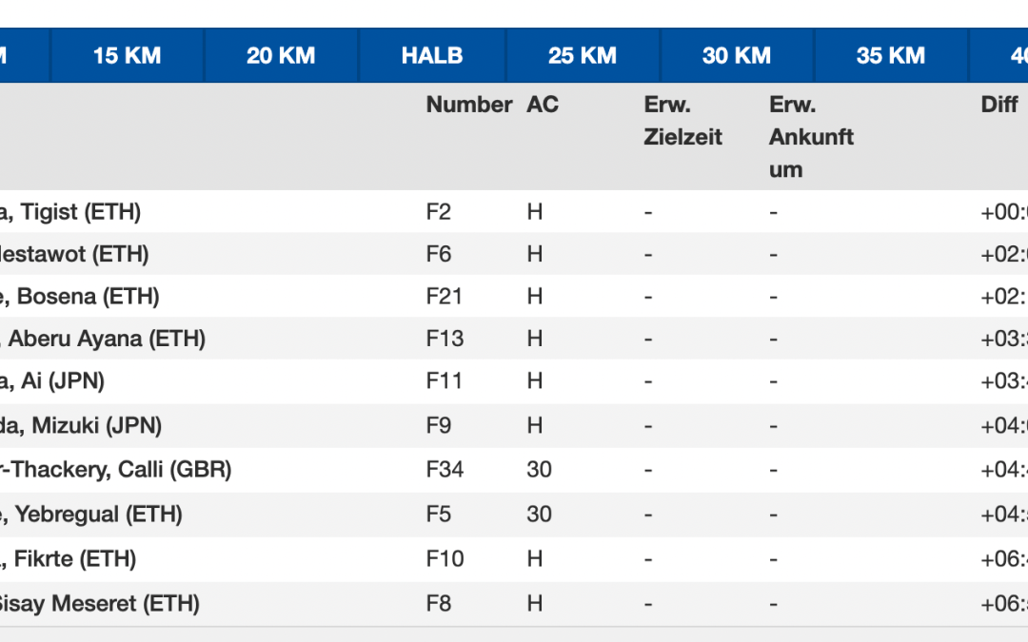Open the Fikrte (ETH) runner row

coord(69,559)
